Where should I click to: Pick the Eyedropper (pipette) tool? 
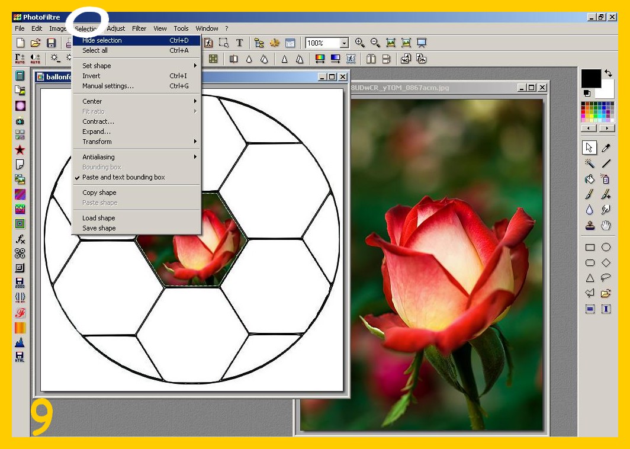[606, 148]
